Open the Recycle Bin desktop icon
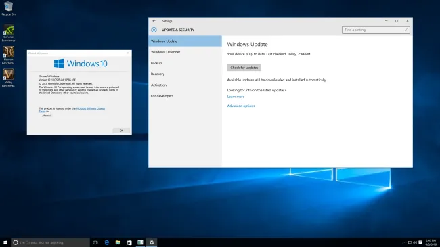 [8, 8]
